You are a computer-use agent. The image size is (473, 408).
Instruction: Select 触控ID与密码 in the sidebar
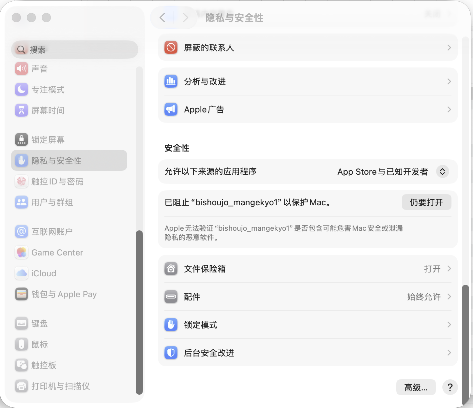[57, 182]
